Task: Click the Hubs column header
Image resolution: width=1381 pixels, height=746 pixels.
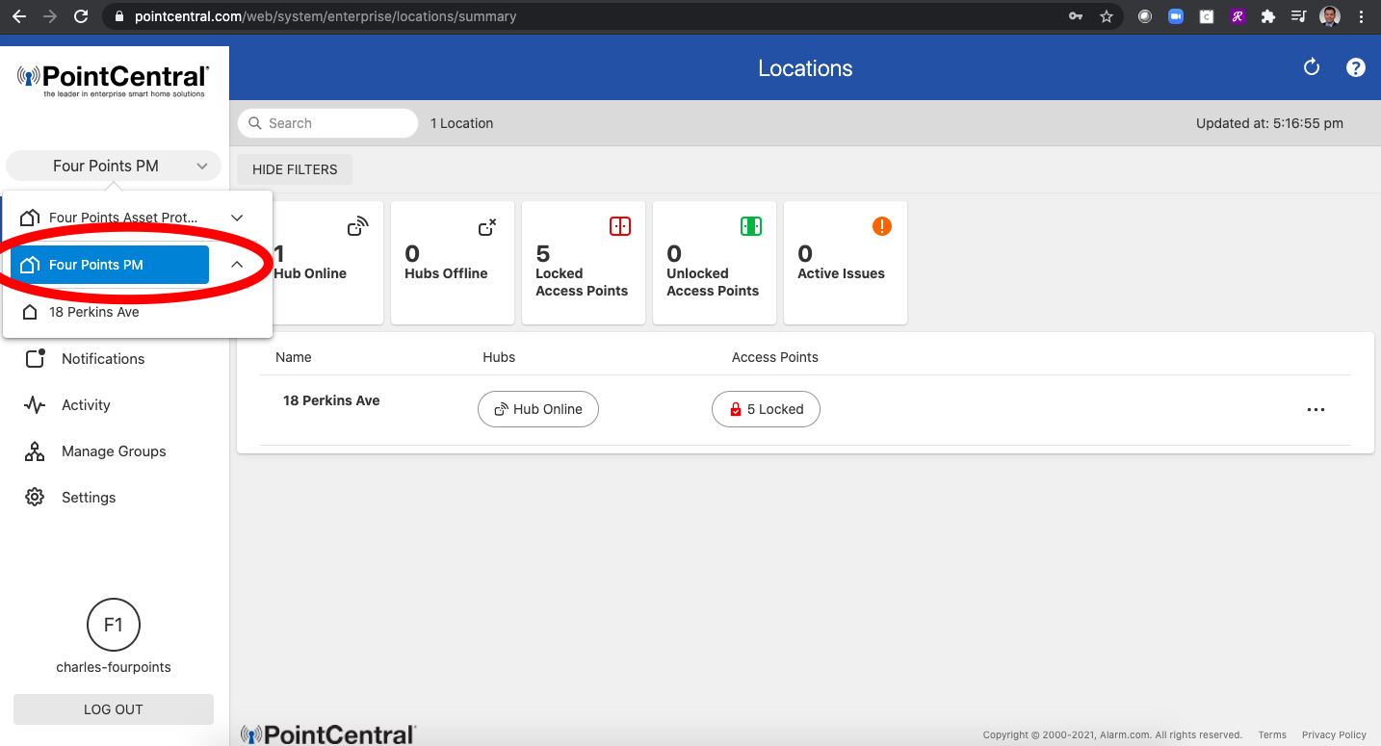Action: 499,357
